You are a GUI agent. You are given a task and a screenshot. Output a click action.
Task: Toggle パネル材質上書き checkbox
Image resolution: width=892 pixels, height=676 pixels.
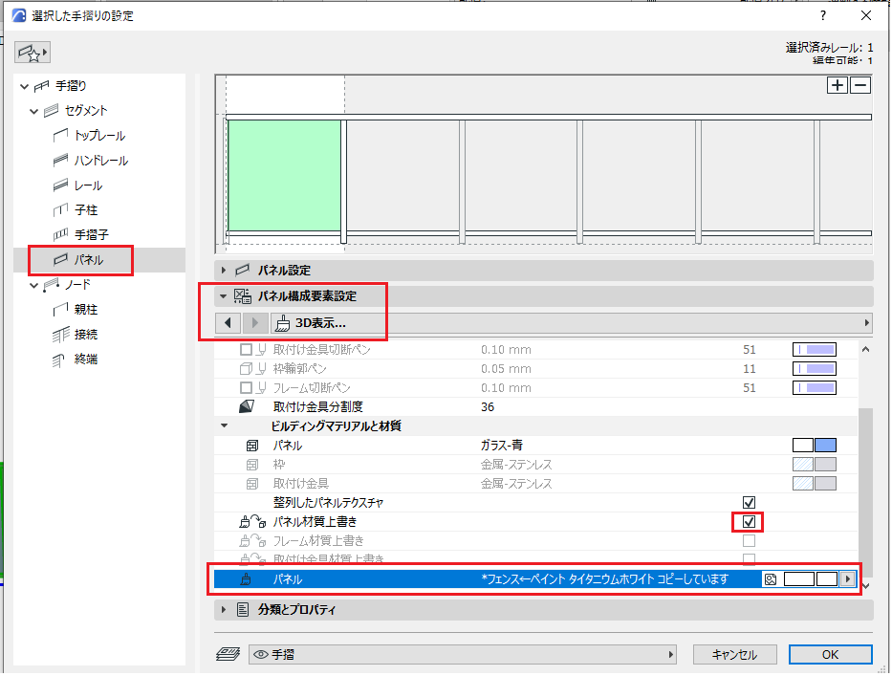[749, 522]
